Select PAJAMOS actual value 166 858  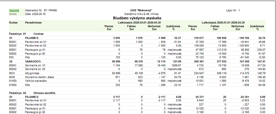221,38
